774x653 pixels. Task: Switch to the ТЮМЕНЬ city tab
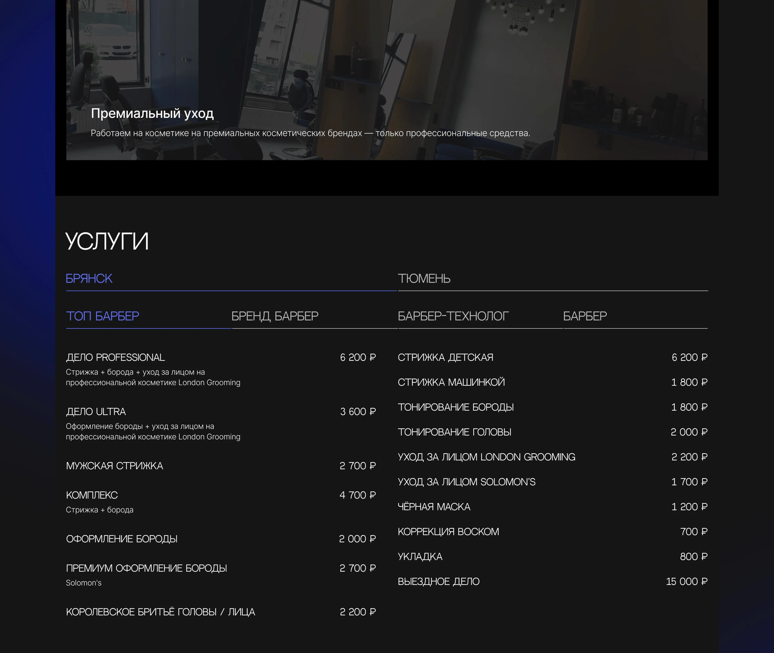424,278
